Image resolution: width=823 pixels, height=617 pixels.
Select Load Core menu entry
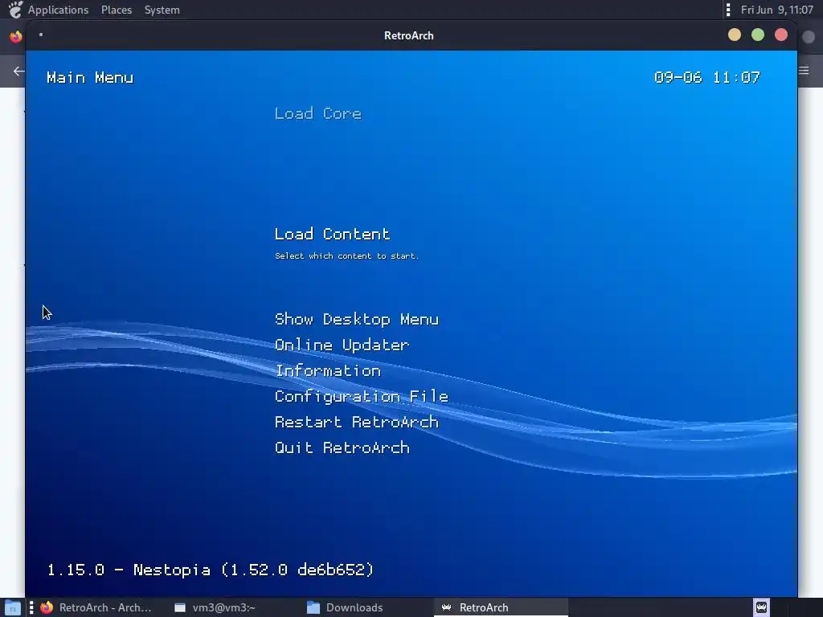[318, 113]
